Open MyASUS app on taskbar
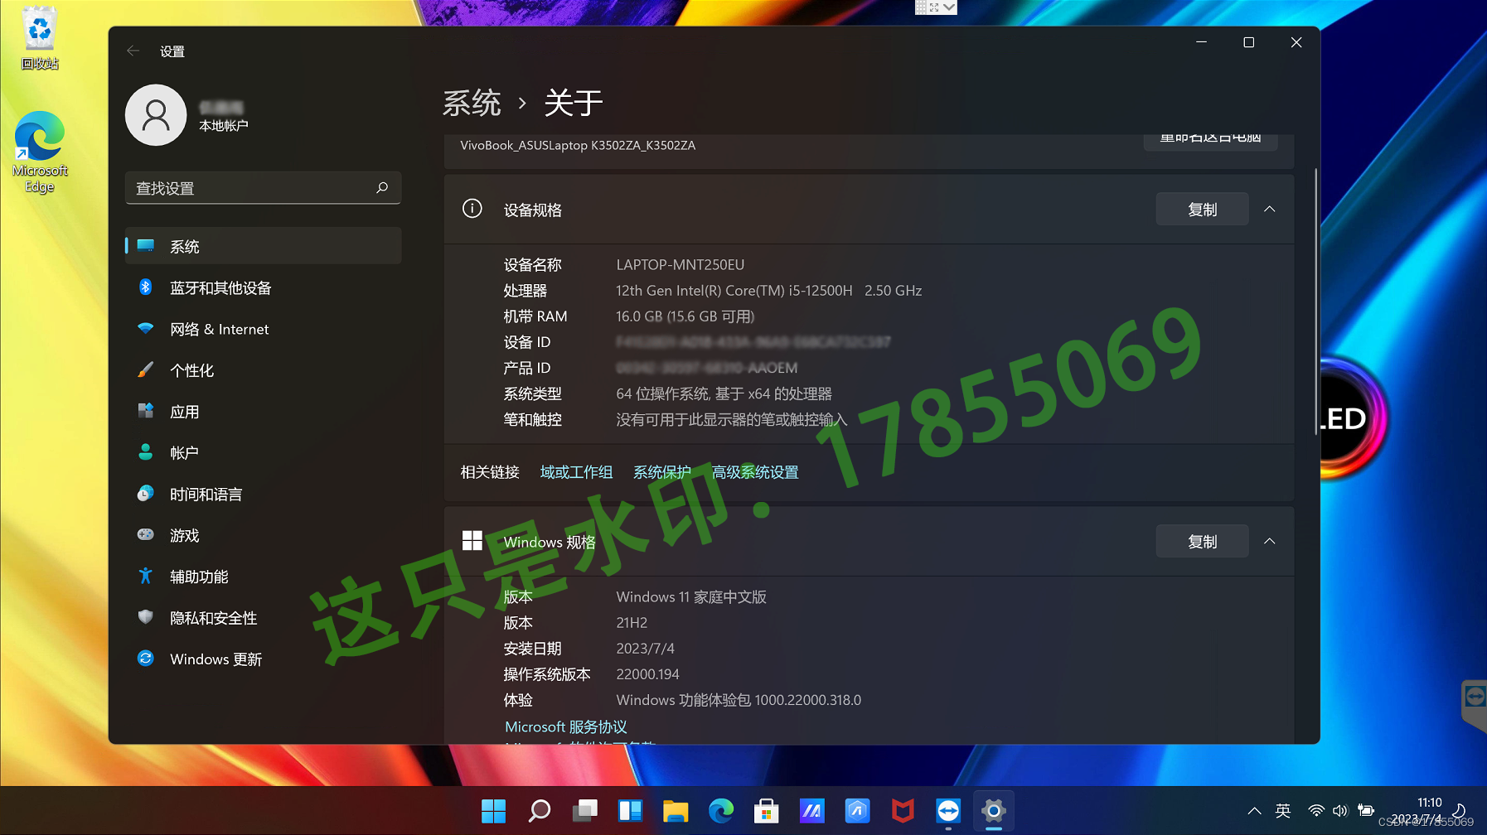 (811, 811)
